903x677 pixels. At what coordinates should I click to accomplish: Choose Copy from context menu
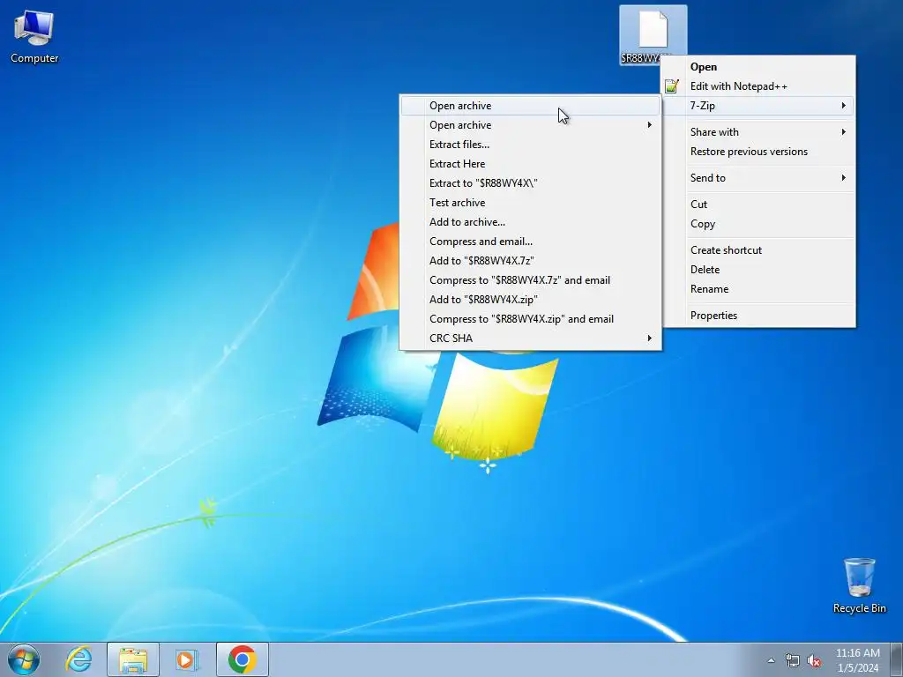tap(757, 224)
